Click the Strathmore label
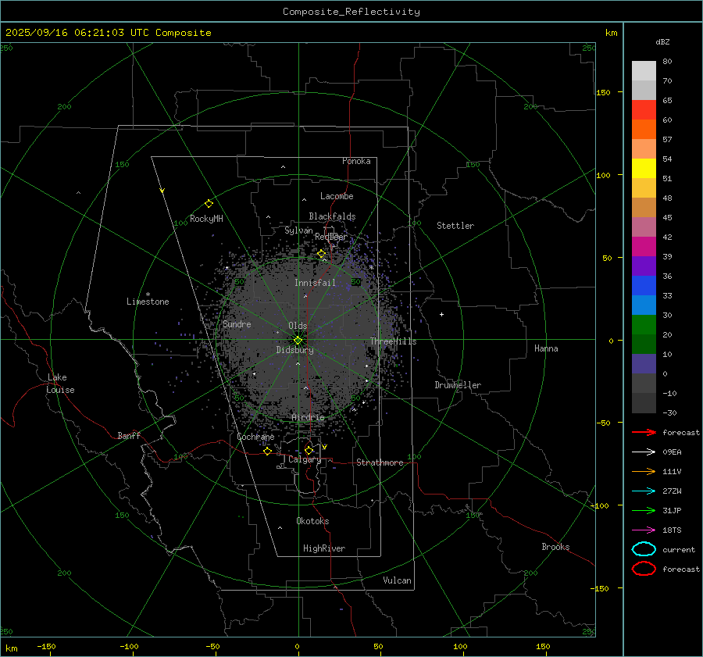The height and width of the screenshot is (657, 703). (x=380, y=462)
